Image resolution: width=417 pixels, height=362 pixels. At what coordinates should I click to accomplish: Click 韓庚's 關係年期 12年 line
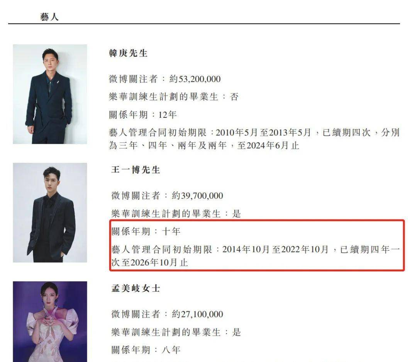[143, 115]
